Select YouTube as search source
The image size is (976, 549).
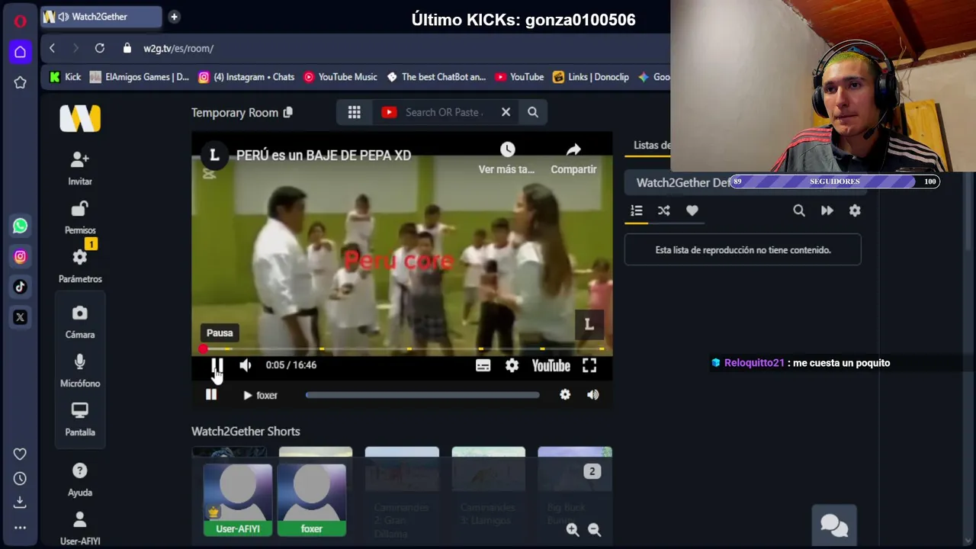click(x=389, y=112)
